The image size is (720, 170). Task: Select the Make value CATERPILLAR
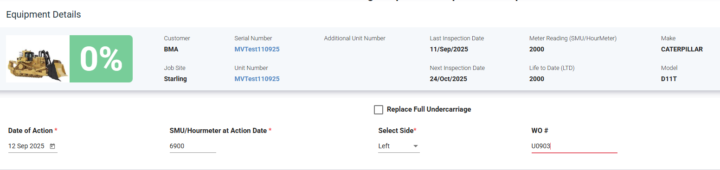pyautogui.click(x=682, y=49)
